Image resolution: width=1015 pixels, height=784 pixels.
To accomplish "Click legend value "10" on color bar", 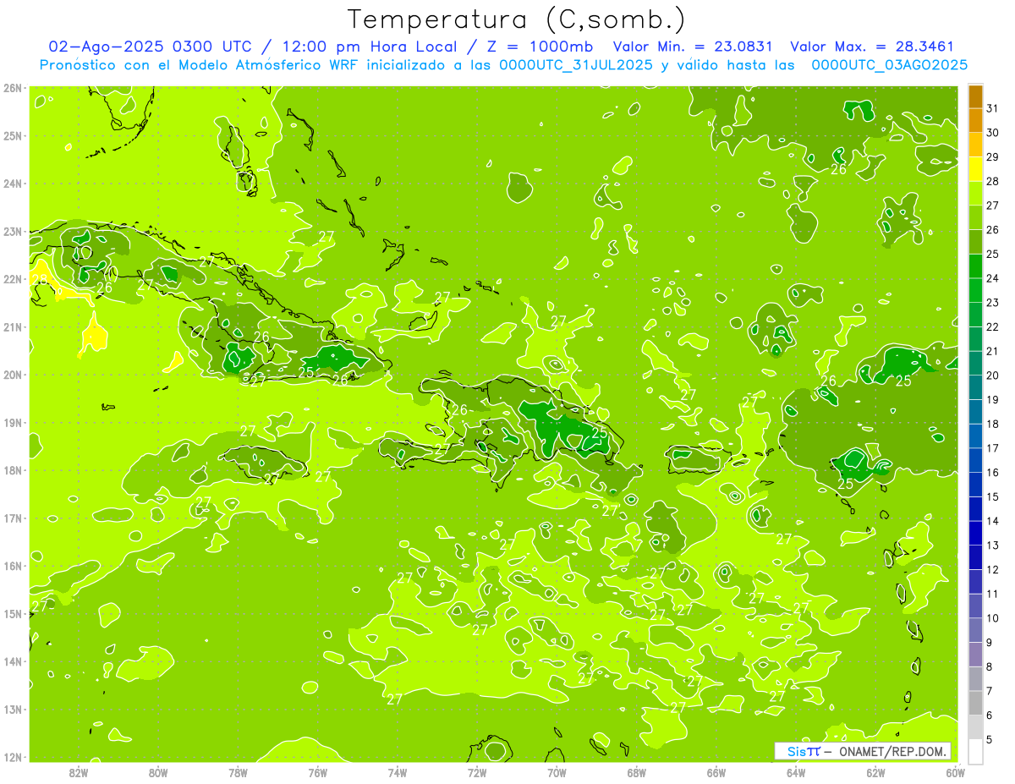I will (993, 618).
